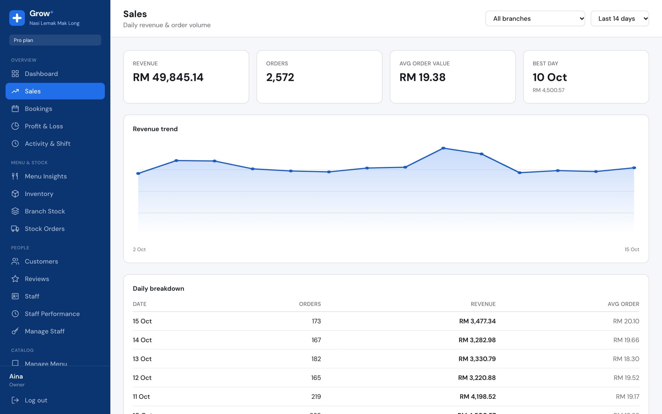The height and width of the screenshot is (414, 662).
Task: Click the Grow+ plus logo icon
Action: [17, 18]
